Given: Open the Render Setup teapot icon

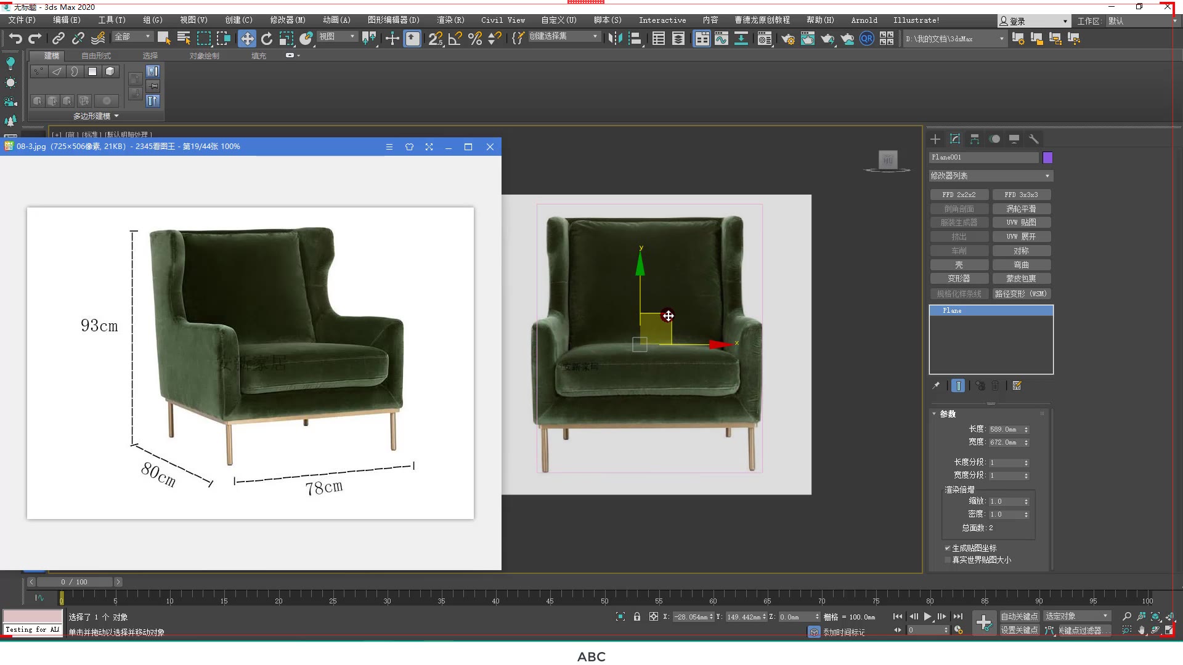Looking at the screenshot, I should click(x=788, y=39).
